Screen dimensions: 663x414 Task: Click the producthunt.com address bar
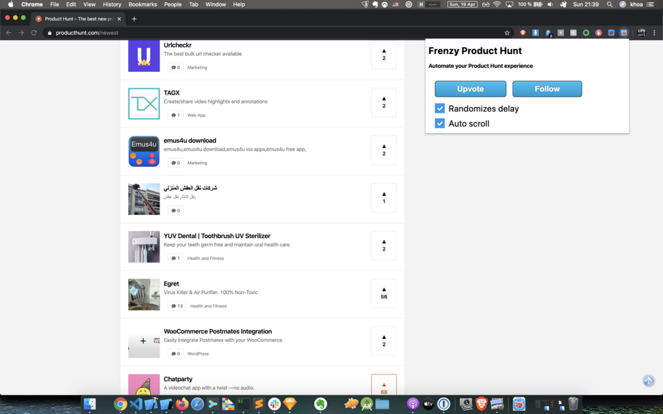click(275, 32)
